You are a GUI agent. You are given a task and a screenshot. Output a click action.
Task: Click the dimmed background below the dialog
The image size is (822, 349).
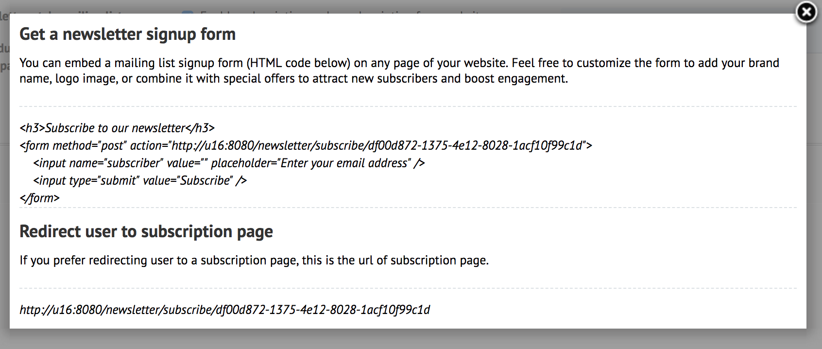[411, 339]
